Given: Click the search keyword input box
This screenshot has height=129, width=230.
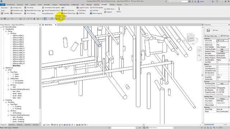Looking at the screenshot, I should [x=177, y=1].
